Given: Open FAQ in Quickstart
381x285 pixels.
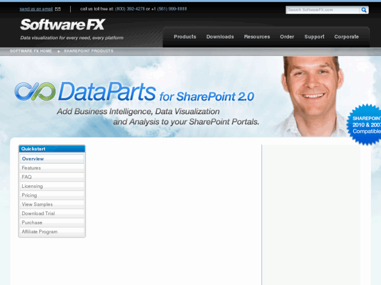Looking at the screenshot, I should [52, 177].
